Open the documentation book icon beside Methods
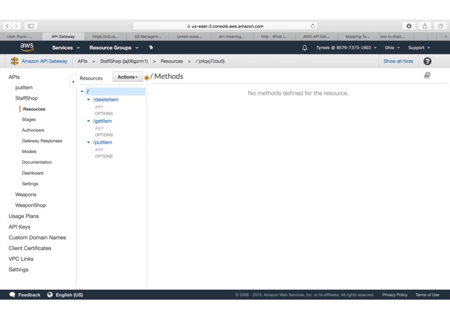 427,76
